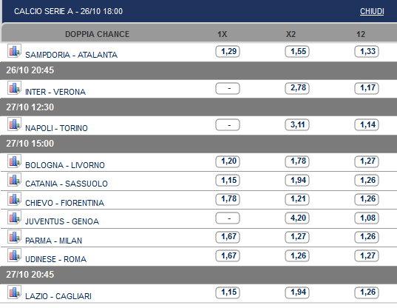
Task: Open statistics icon for Lazio - Cagliari
Action: click(14, 292)
